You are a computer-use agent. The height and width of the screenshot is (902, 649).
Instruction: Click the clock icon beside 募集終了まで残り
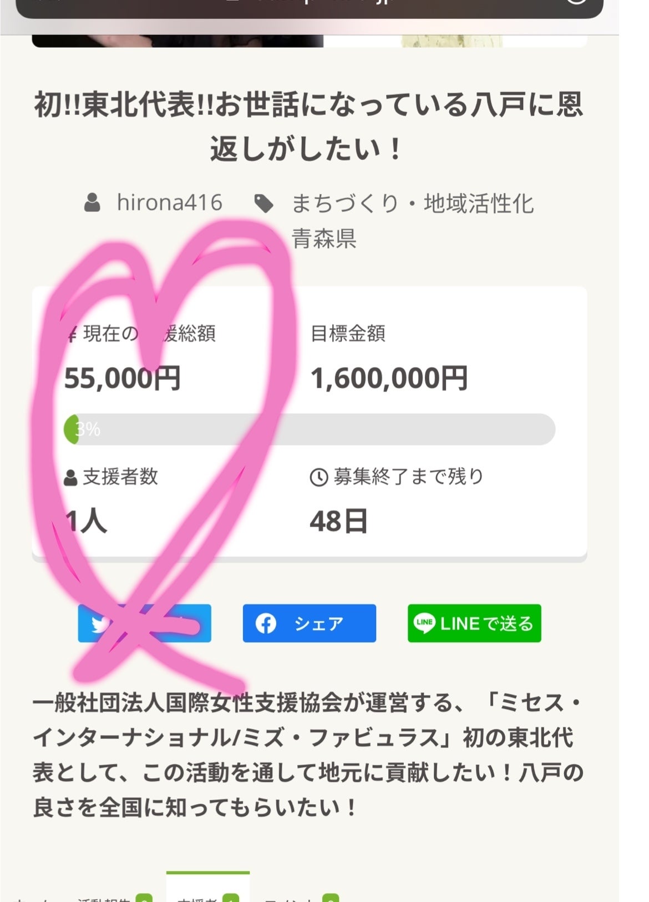click(x=318, y=477)
